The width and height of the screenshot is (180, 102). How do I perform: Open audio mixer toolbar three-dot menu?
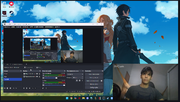(46, 88)
